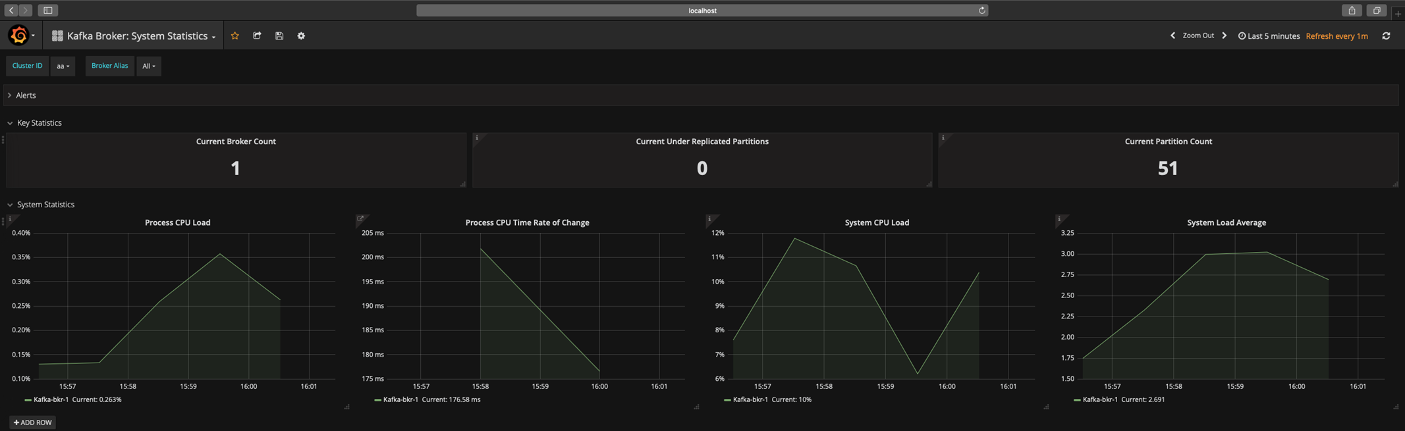Click the Zoom Out time range button
1405x431 pixels.
point(1198,36)
